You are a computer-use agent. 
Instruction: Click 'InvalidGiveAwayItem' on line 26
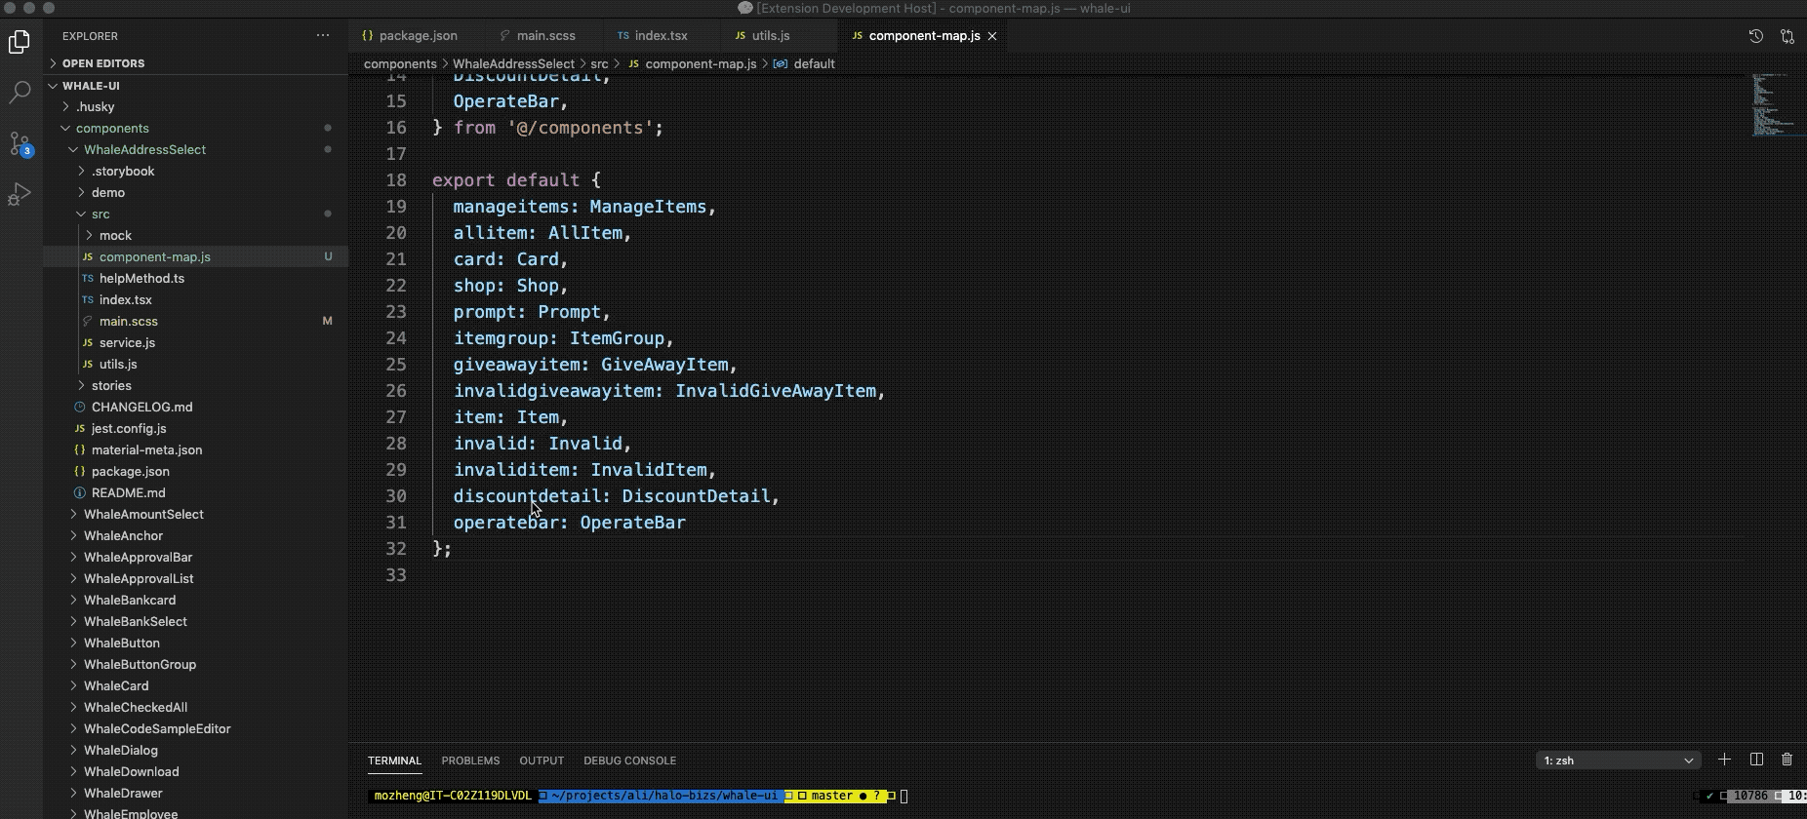point(776,391)
